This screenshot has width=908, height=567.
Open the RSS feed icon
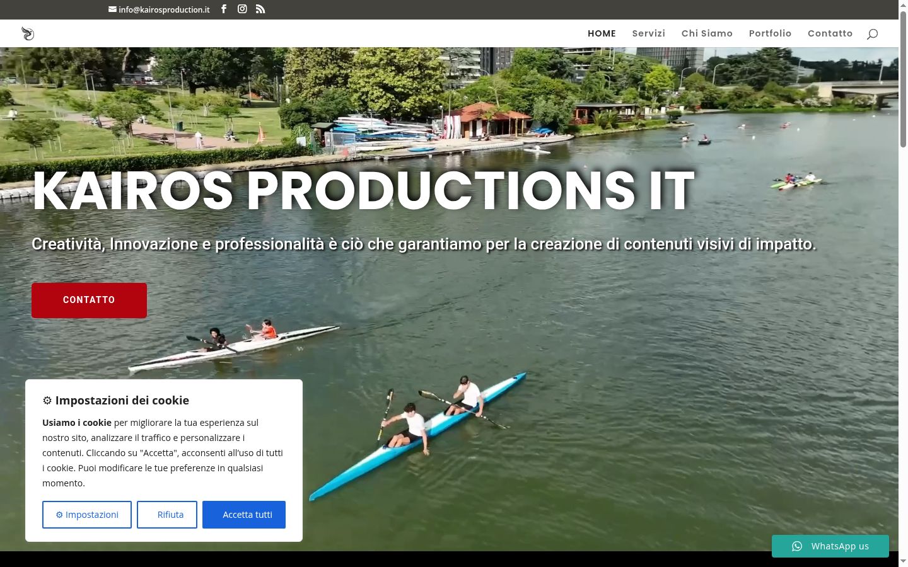point(260,9)
